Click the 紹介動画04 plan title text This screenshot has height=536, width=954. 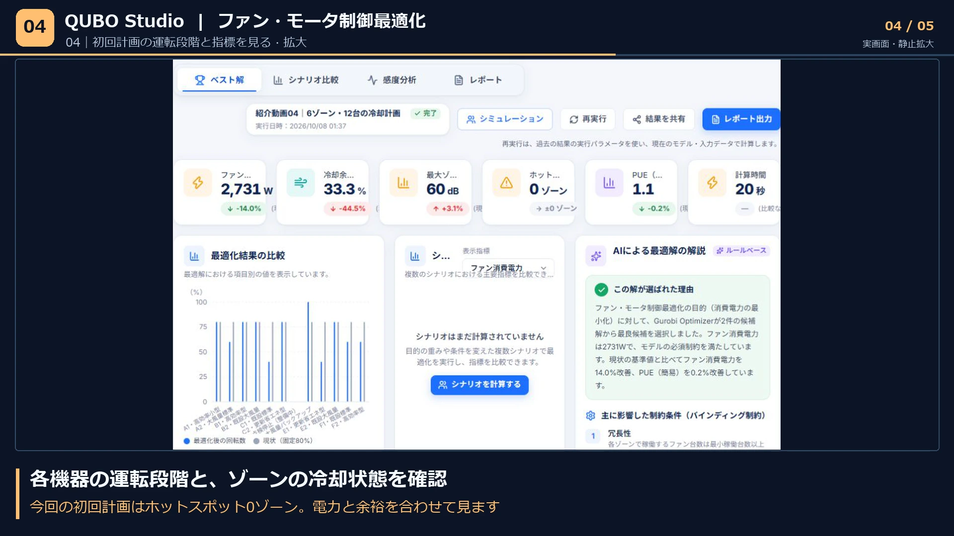(328, 113)
